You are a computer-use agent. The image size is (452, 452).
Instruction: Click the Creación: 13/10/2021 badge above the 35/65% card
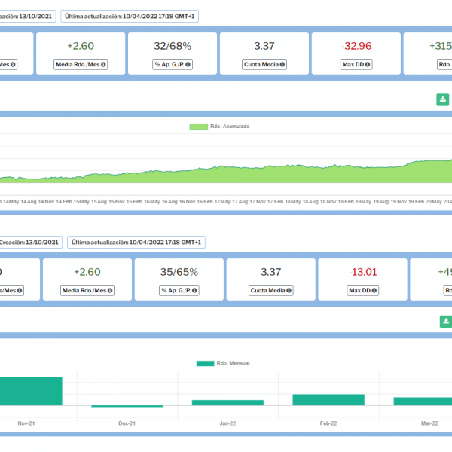pos(30,242)
